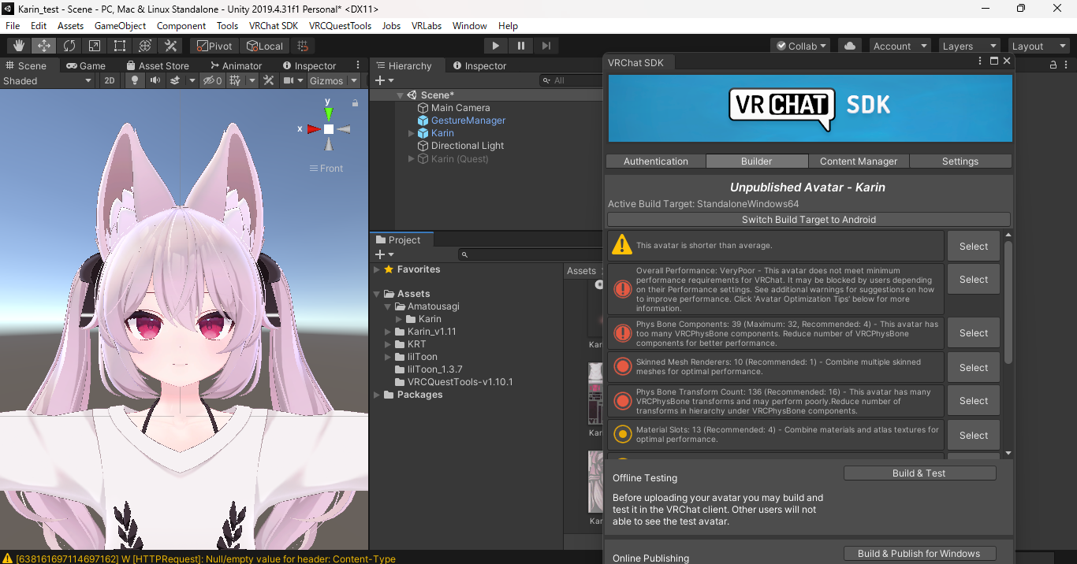Switch to the Game tab
This screenshot has height=564, width=1077.
pos(86,65)
